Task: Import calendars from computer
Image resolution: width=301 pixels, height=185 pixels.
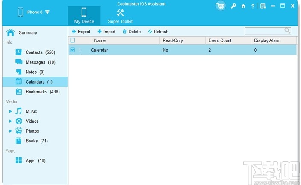Action: [106, 32]
